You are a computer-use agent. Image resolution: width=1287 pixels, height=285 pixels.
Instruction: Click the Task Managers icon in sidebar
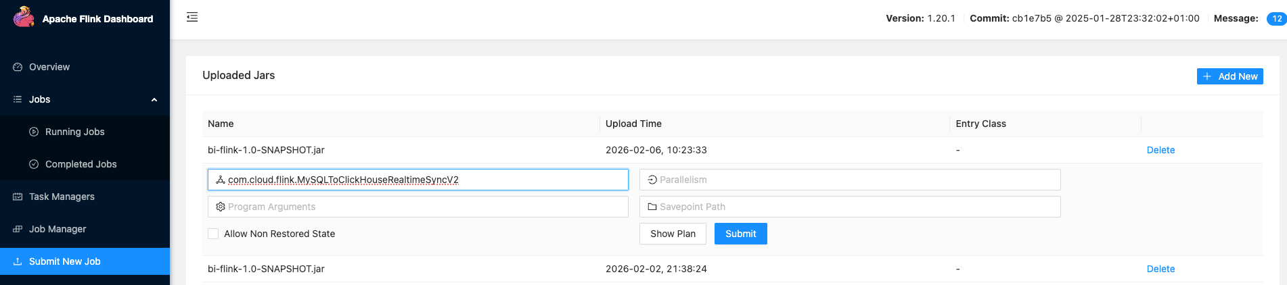pyautogui.click(x=18, y=197)
